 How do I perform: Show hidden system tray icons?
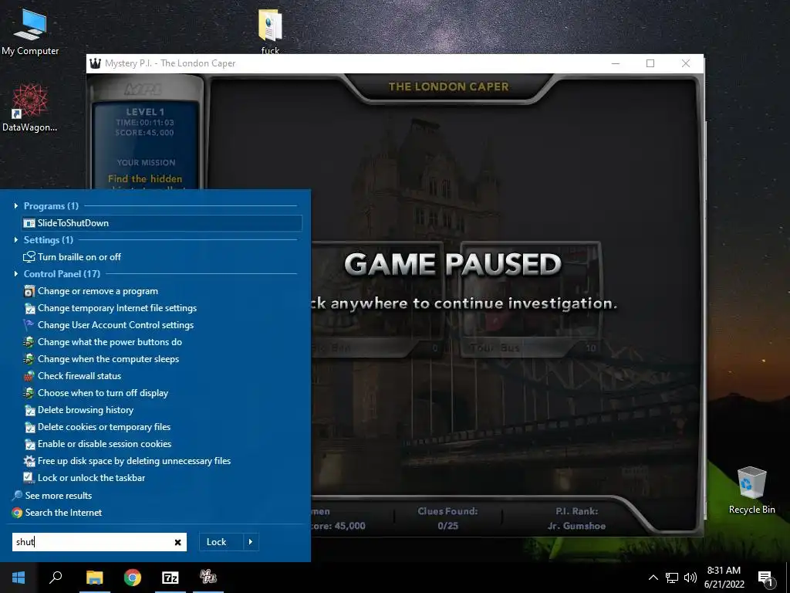coord(653,578)
